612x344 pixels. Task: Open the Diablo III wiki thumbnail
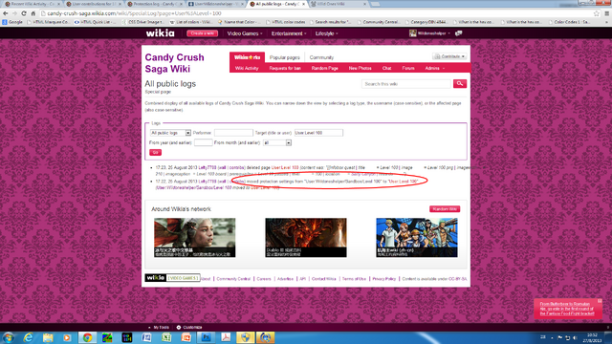click(306, 238)
